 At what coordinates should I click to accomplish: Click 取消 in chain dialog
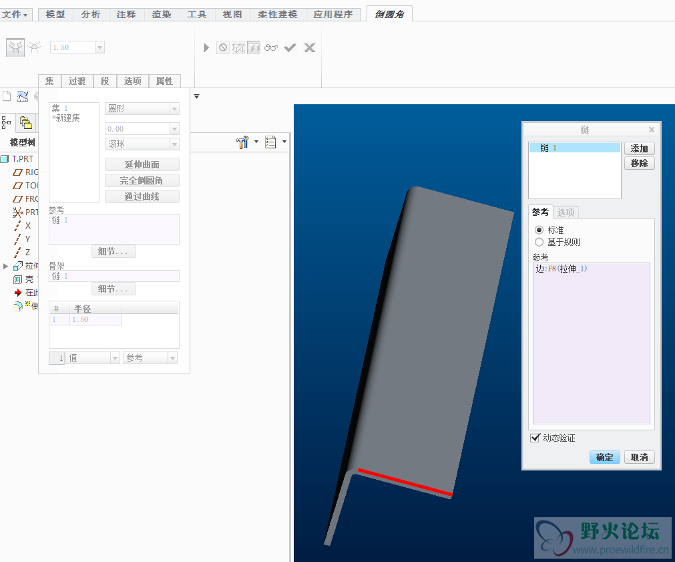pyautogui.click(x=639, y=457)
